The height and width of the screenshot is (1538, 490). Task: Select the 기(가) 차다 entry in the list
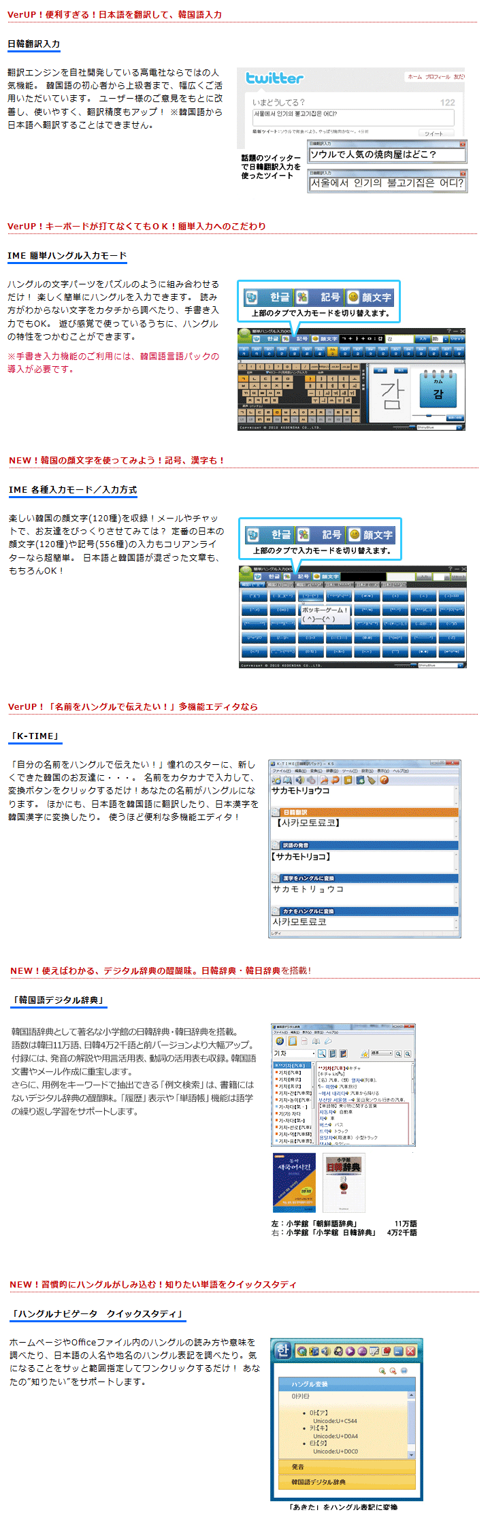[x=290, y=1114]
